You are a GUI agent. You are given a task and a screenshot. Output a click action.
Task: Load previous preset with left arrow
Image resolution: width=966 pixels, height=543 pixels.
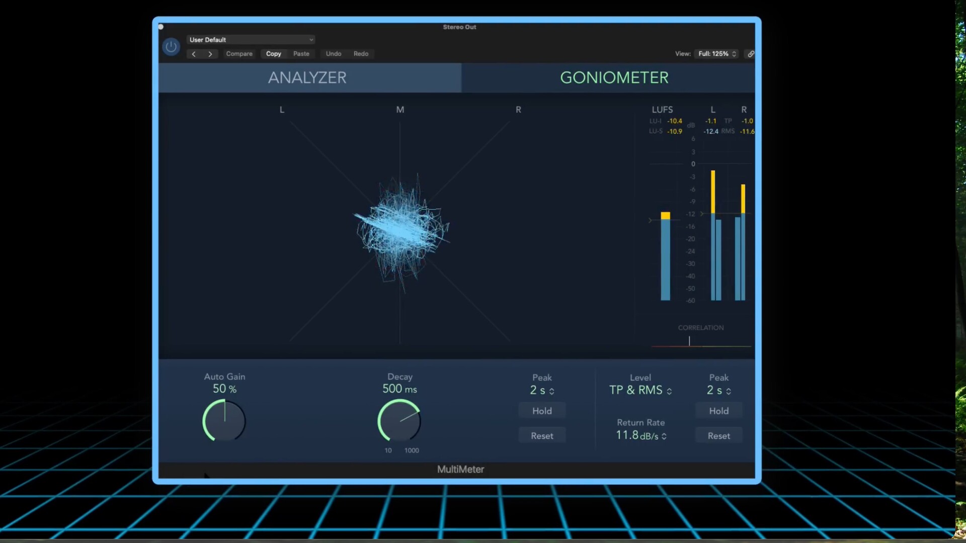coord(194,54)
